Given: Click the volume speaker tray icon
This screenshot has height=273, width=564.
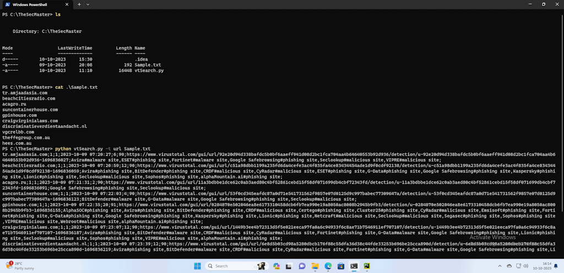Looking at the screenshot, I should 526,266.
